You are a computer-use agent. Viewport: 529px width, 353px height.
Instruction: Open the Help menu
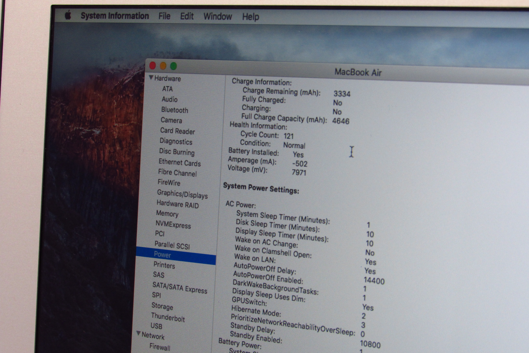tap(250, 17)
